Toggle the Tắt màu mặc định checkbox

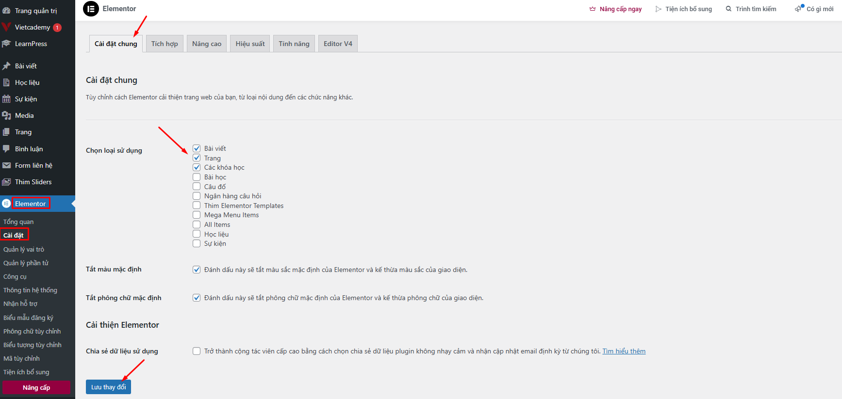(x=197, y=270)
